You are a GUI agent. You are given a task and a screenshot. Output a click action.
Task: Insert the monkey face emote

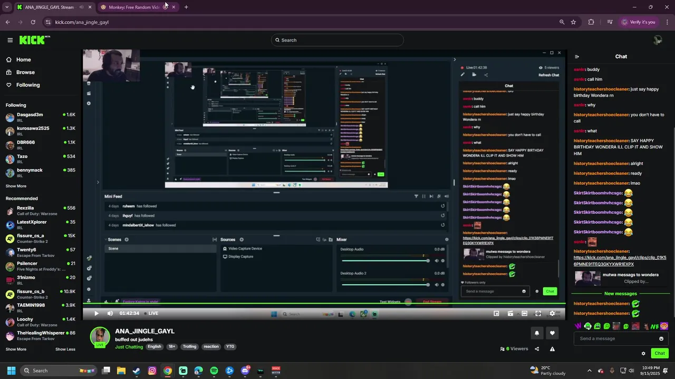tap(664, 326)
